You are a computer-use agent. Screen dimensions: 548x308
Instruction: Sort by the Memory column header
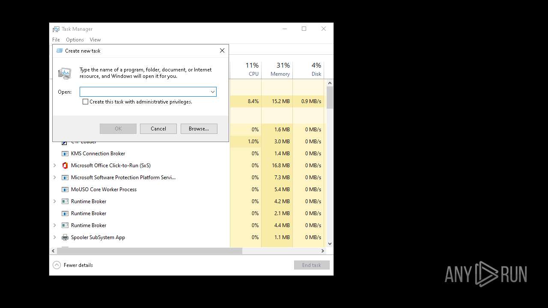tap(277, 70)
